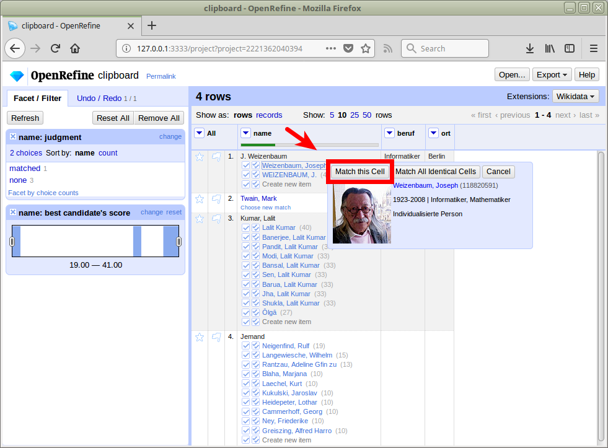
Task: Click the Match this Cell button
Action: [x=360, y=172]
